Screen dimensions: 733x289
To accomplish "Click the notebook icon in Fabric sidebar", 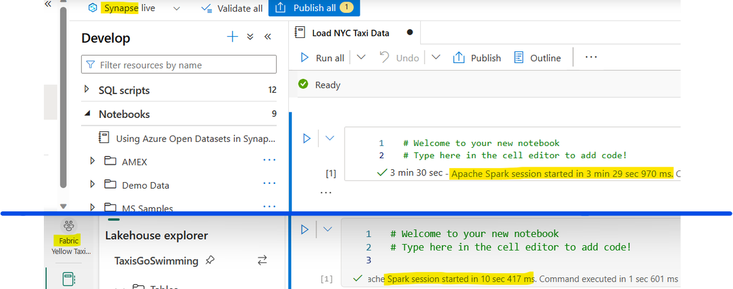I will [x=69, y=279].
